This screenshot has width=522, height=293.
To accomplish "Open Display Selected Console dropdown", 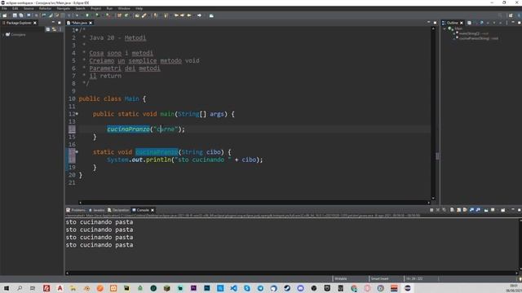I will [x=498, y=210].
